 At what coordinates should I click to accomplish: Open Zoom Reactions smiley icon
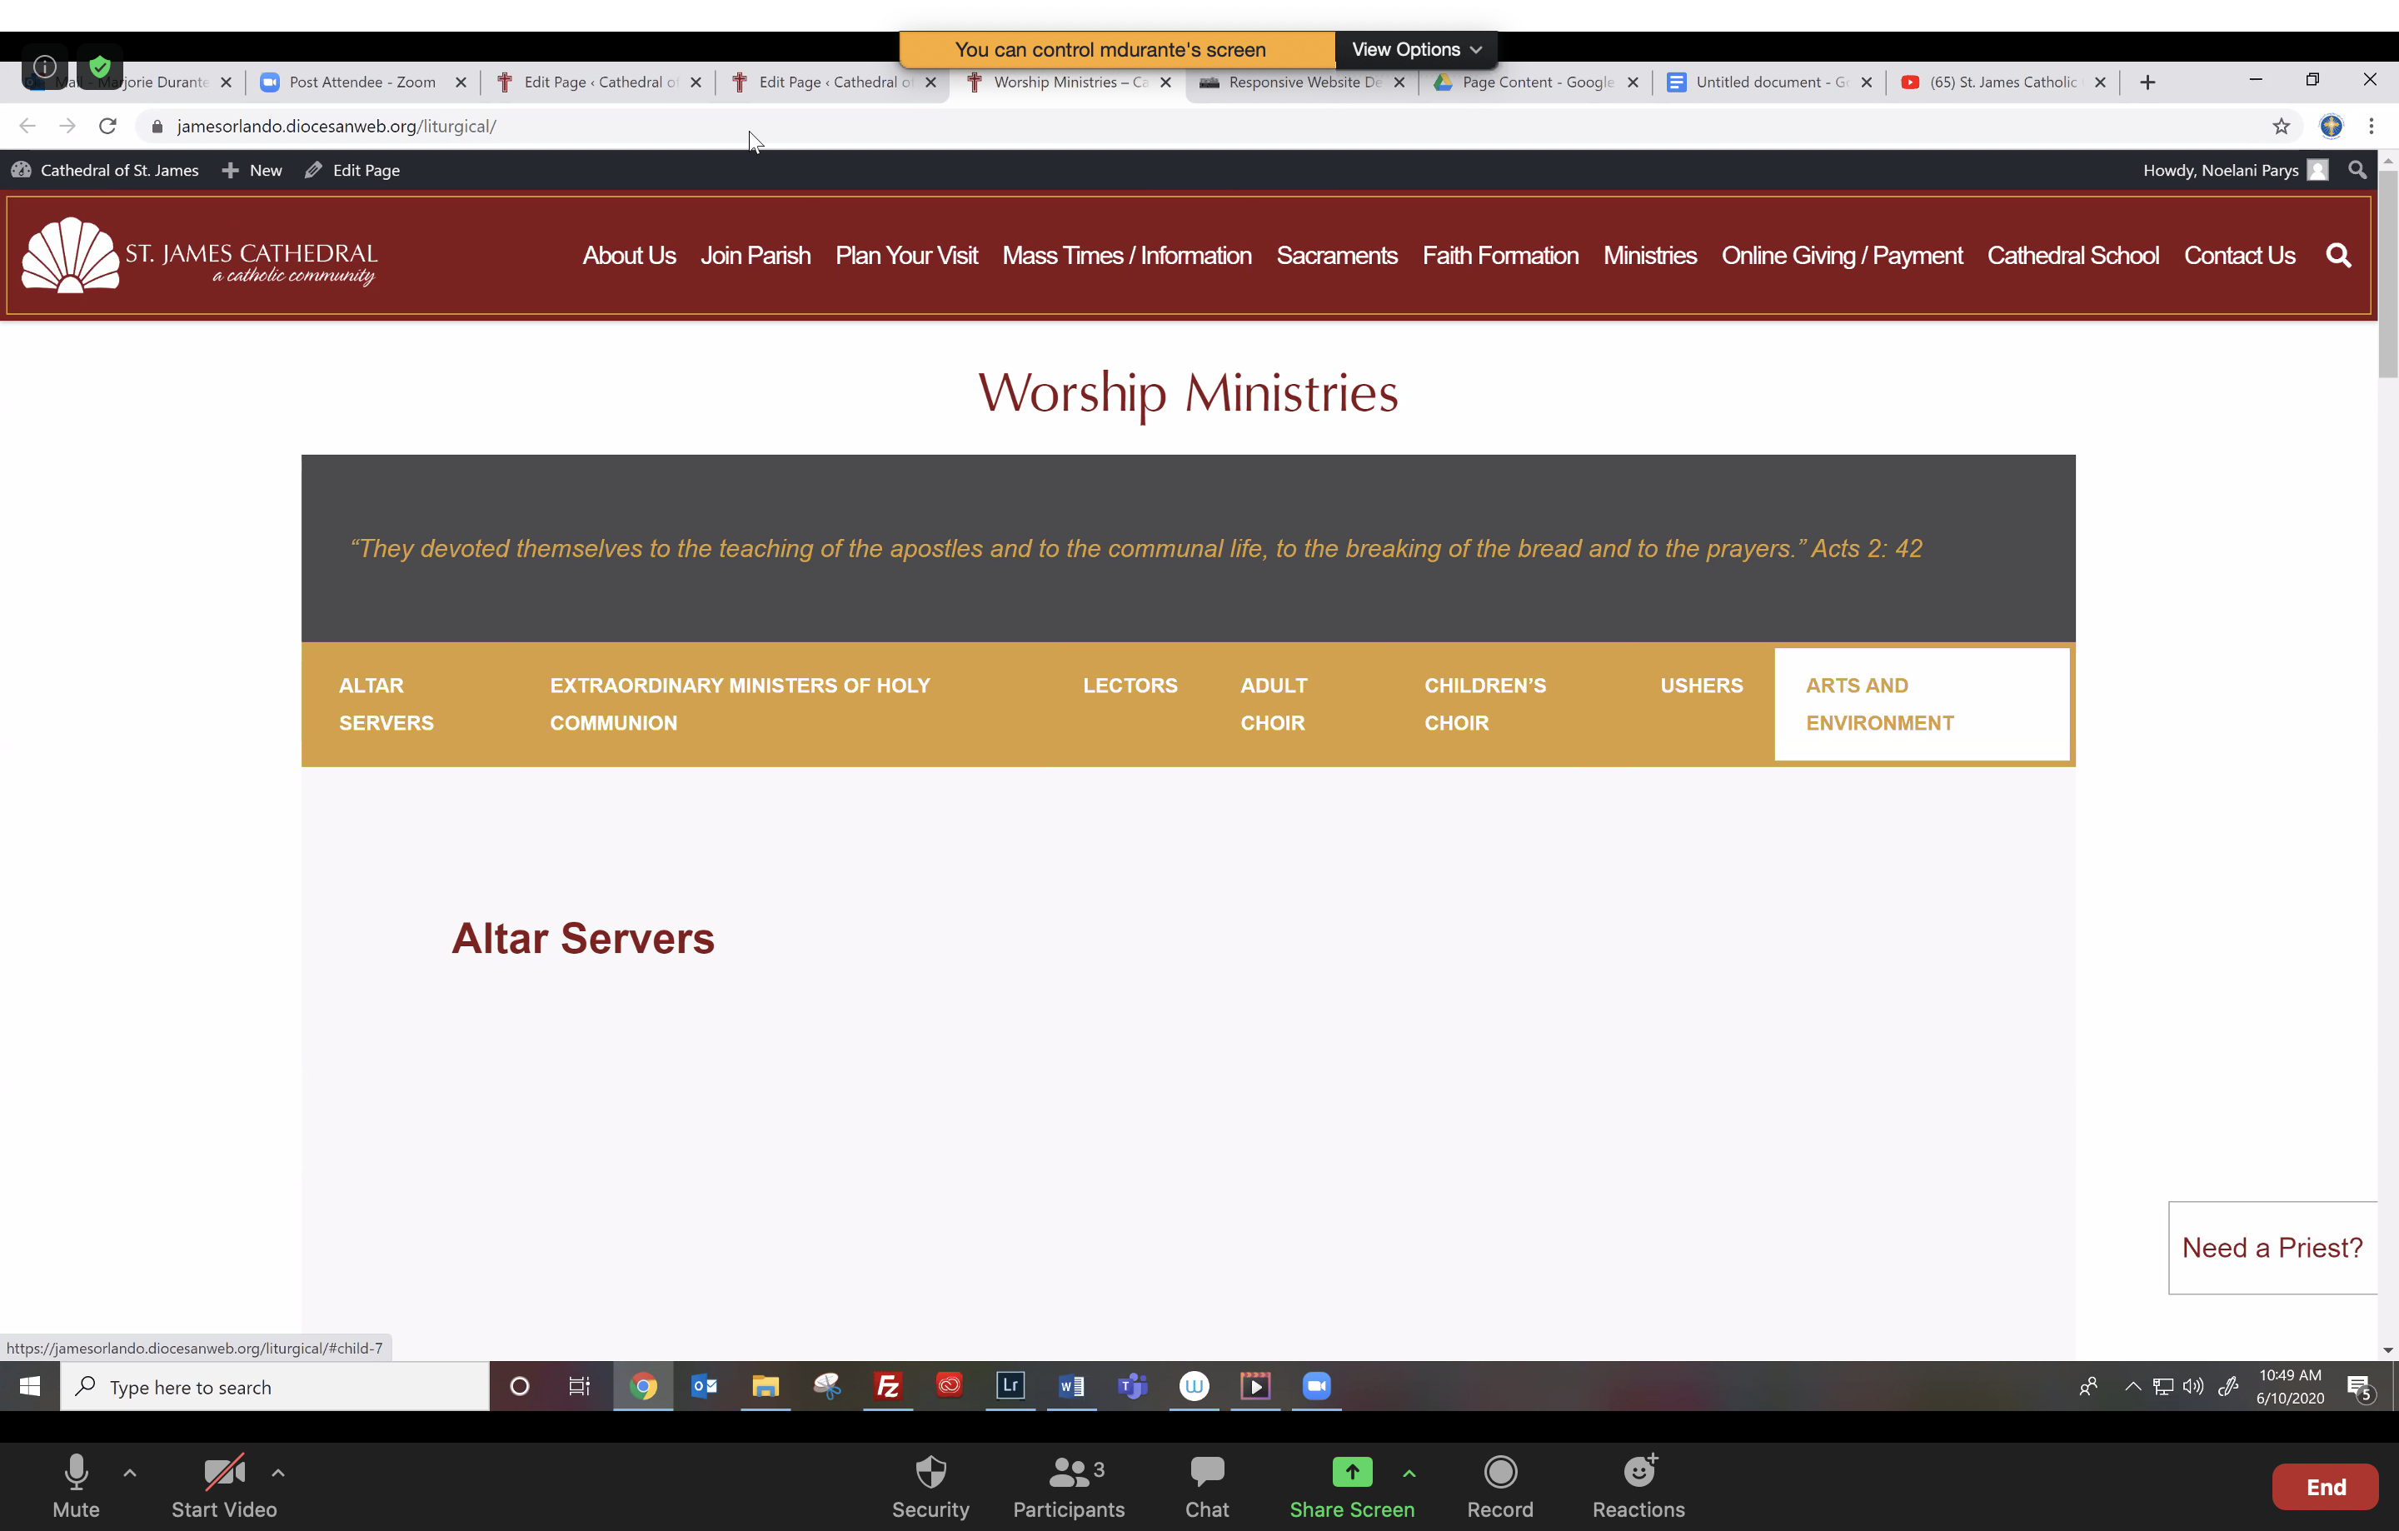tap(1638, 1485)
